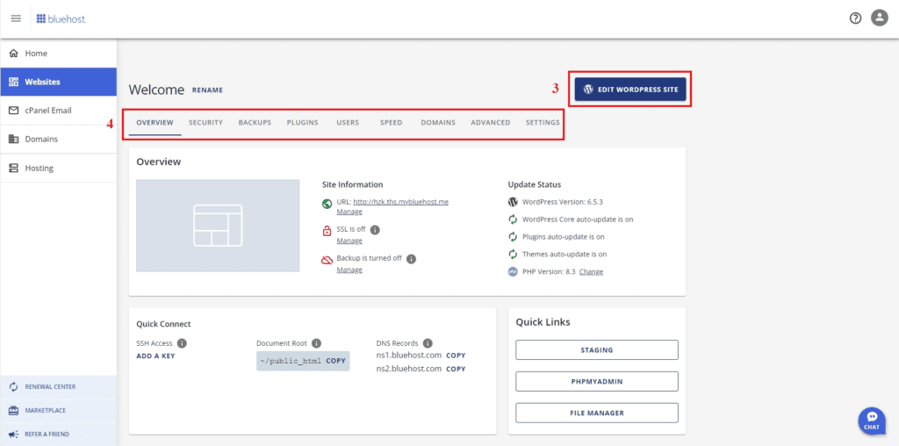Viewport: 899px width, 446px height.
Task: Open Refer a Friend link
Action: click(x=59, y=434)
